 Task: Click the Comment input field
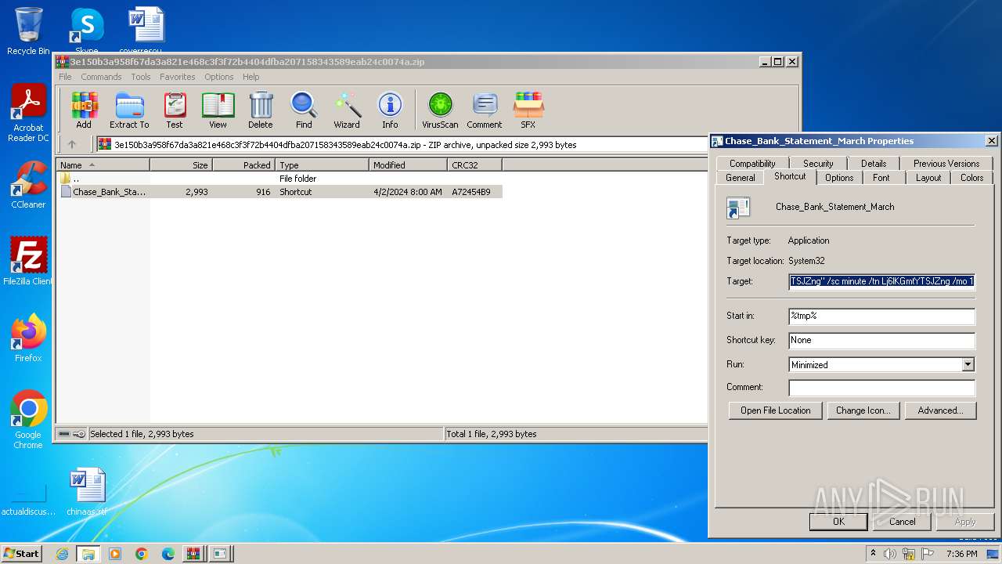pyautogui.click(x=882, y=388)
